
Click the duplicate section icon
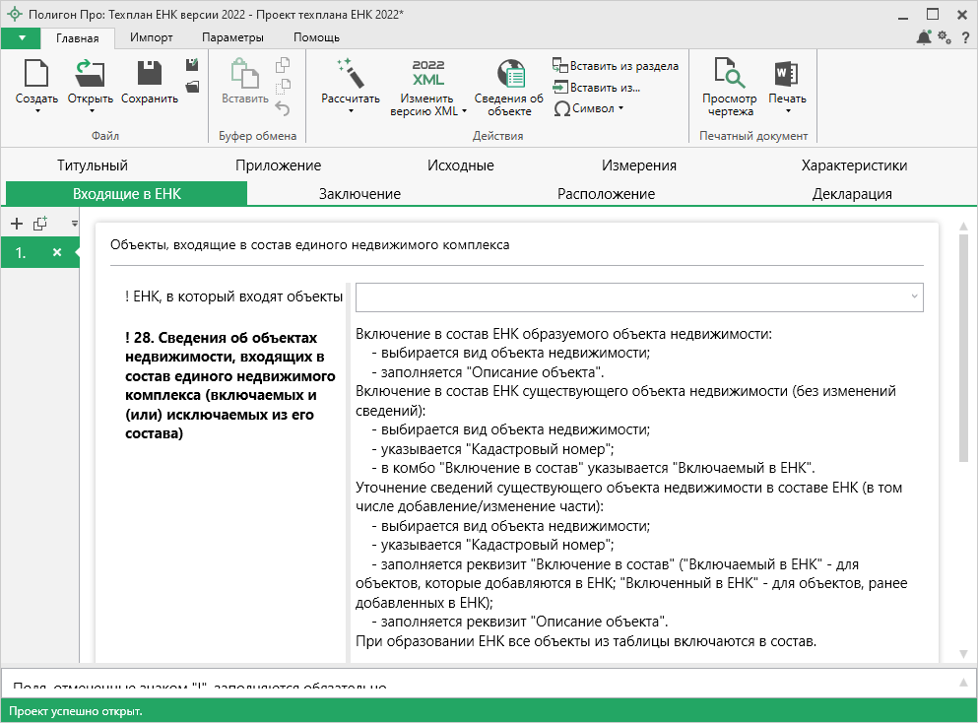click(x=40, y=224)
